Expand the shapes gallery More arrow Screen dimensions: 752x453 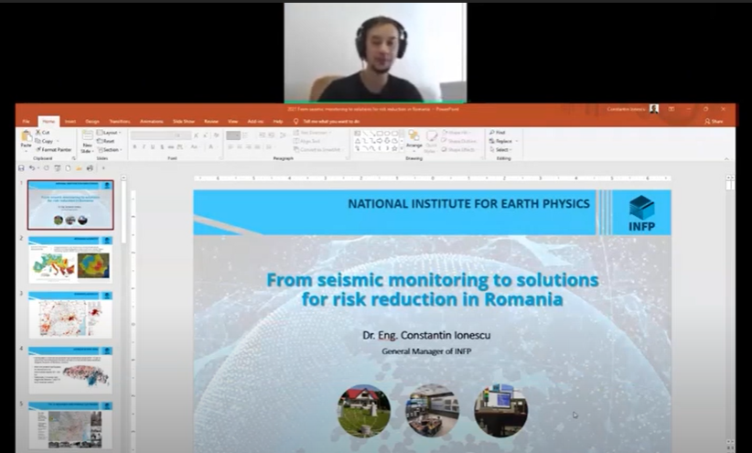pyautogui.click(x=402, y=149)
